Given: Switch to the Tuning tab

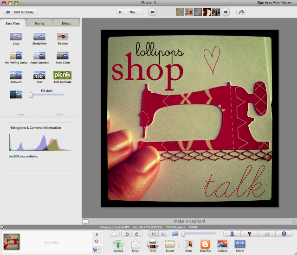Looking at the screenshot, I should click(39, 23).
